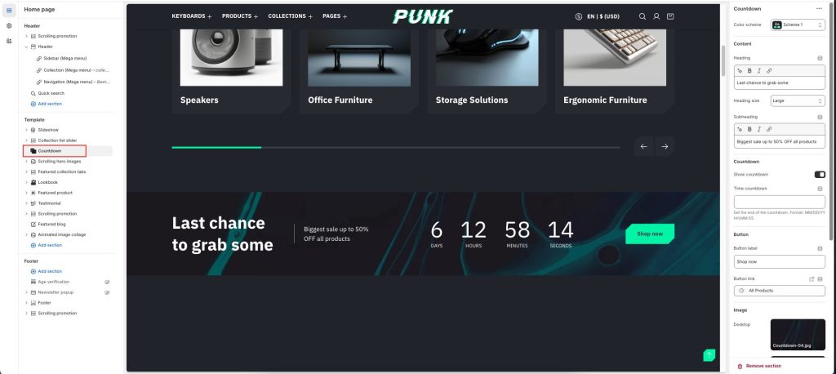Select the Countdown-04.jpg desktop image thumbnail
Viewport: 836px width, 374px height.
point(798,335)
